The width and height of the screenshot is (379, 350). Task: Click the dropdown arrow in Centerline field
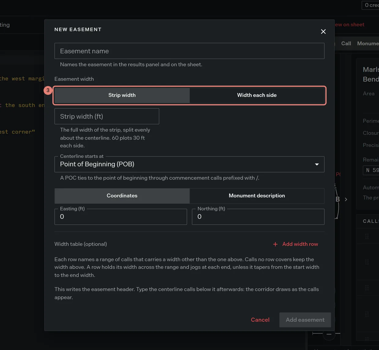317,164
